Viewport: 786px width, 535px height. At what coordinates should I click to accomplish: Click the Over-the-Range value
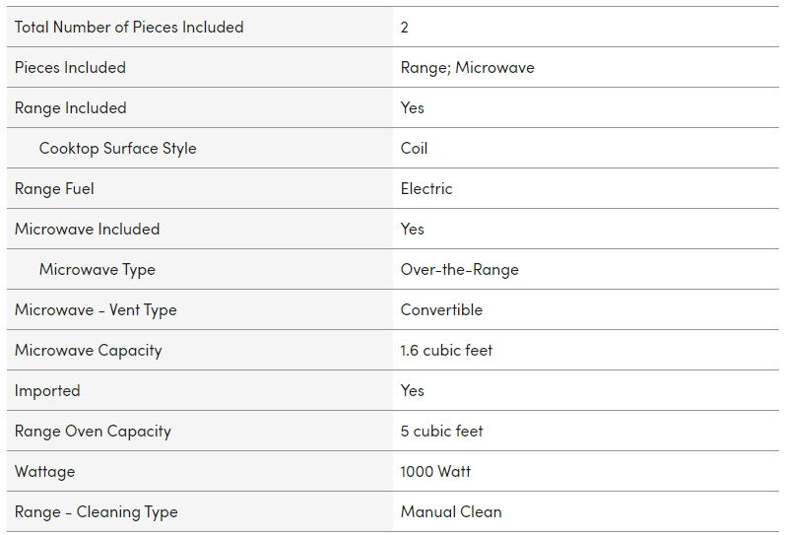pos(460,270)
